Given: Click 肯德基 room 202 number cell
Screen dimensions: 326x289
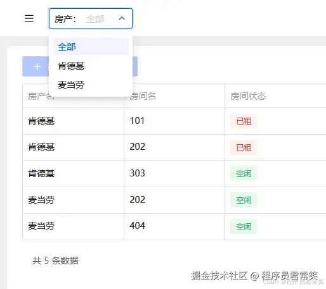Looking at the screenshot, I should point(174,147).
